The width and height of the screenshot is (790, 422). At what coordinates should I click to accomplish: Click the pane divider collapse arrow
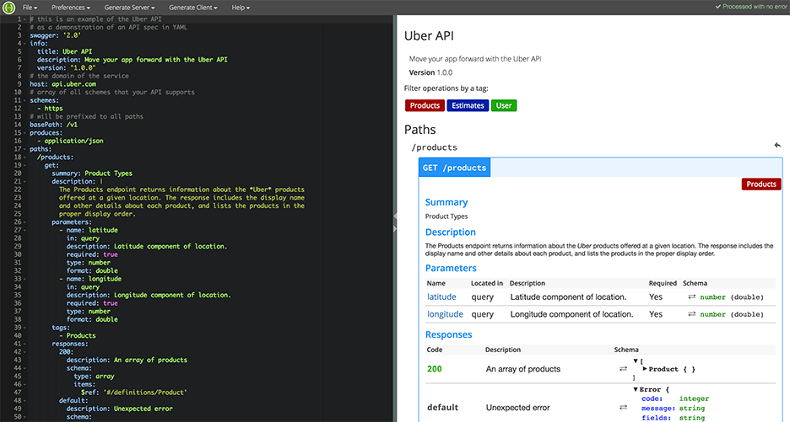pyautogui.click(x=394, y=217)
